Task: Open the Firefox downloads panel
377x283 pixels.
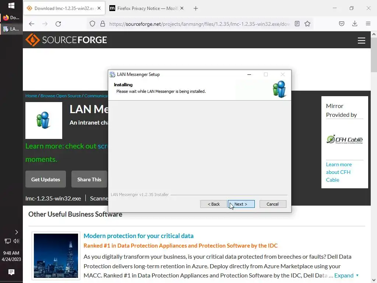Action: 355,24
